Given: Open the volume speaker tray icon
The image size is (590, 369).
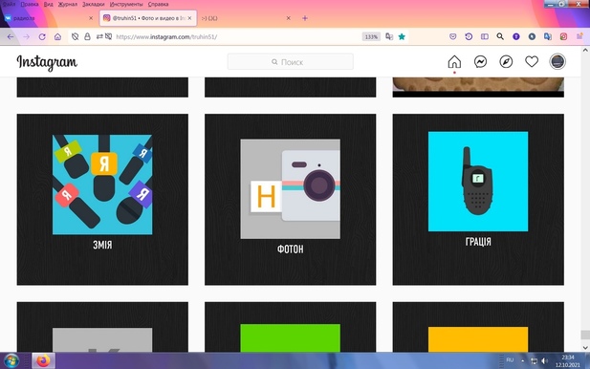Looking at the screenshot, I should pyautogui.click(x=544, y=361).
